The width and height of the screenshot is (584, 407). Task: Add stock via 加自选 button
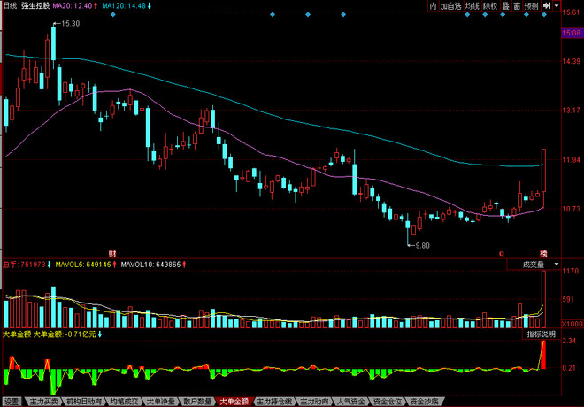pyautogui.click(x=450, y=6)
